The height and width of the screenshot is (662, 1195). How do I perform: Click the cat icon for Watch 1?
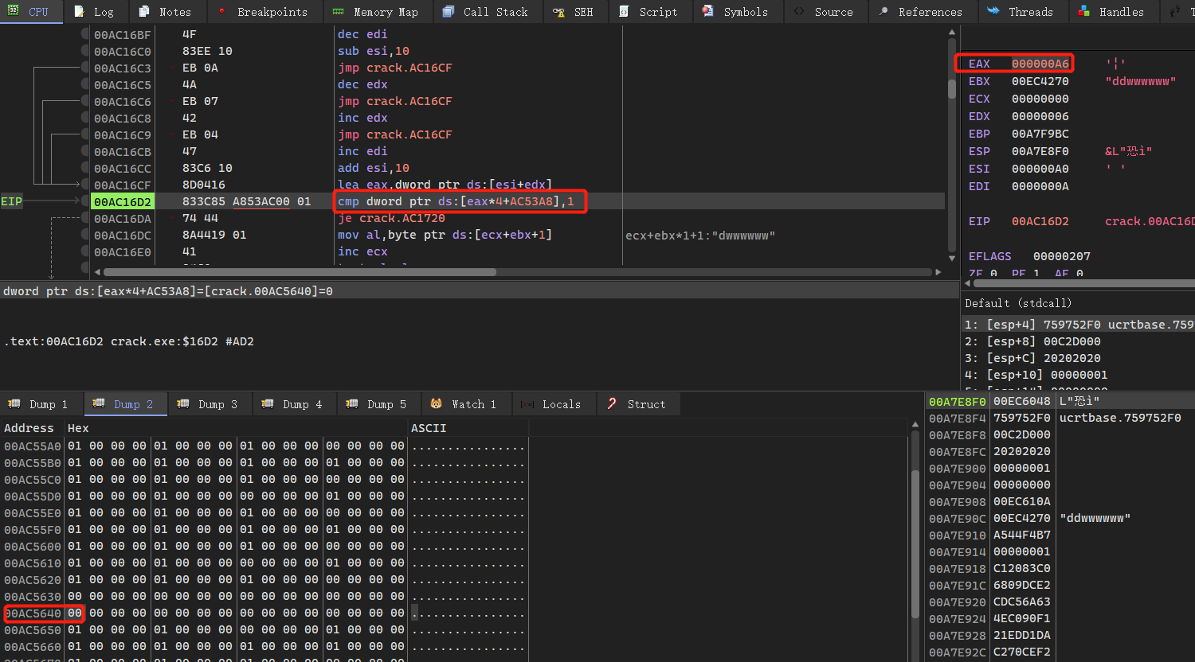click(x=437, y=404)
